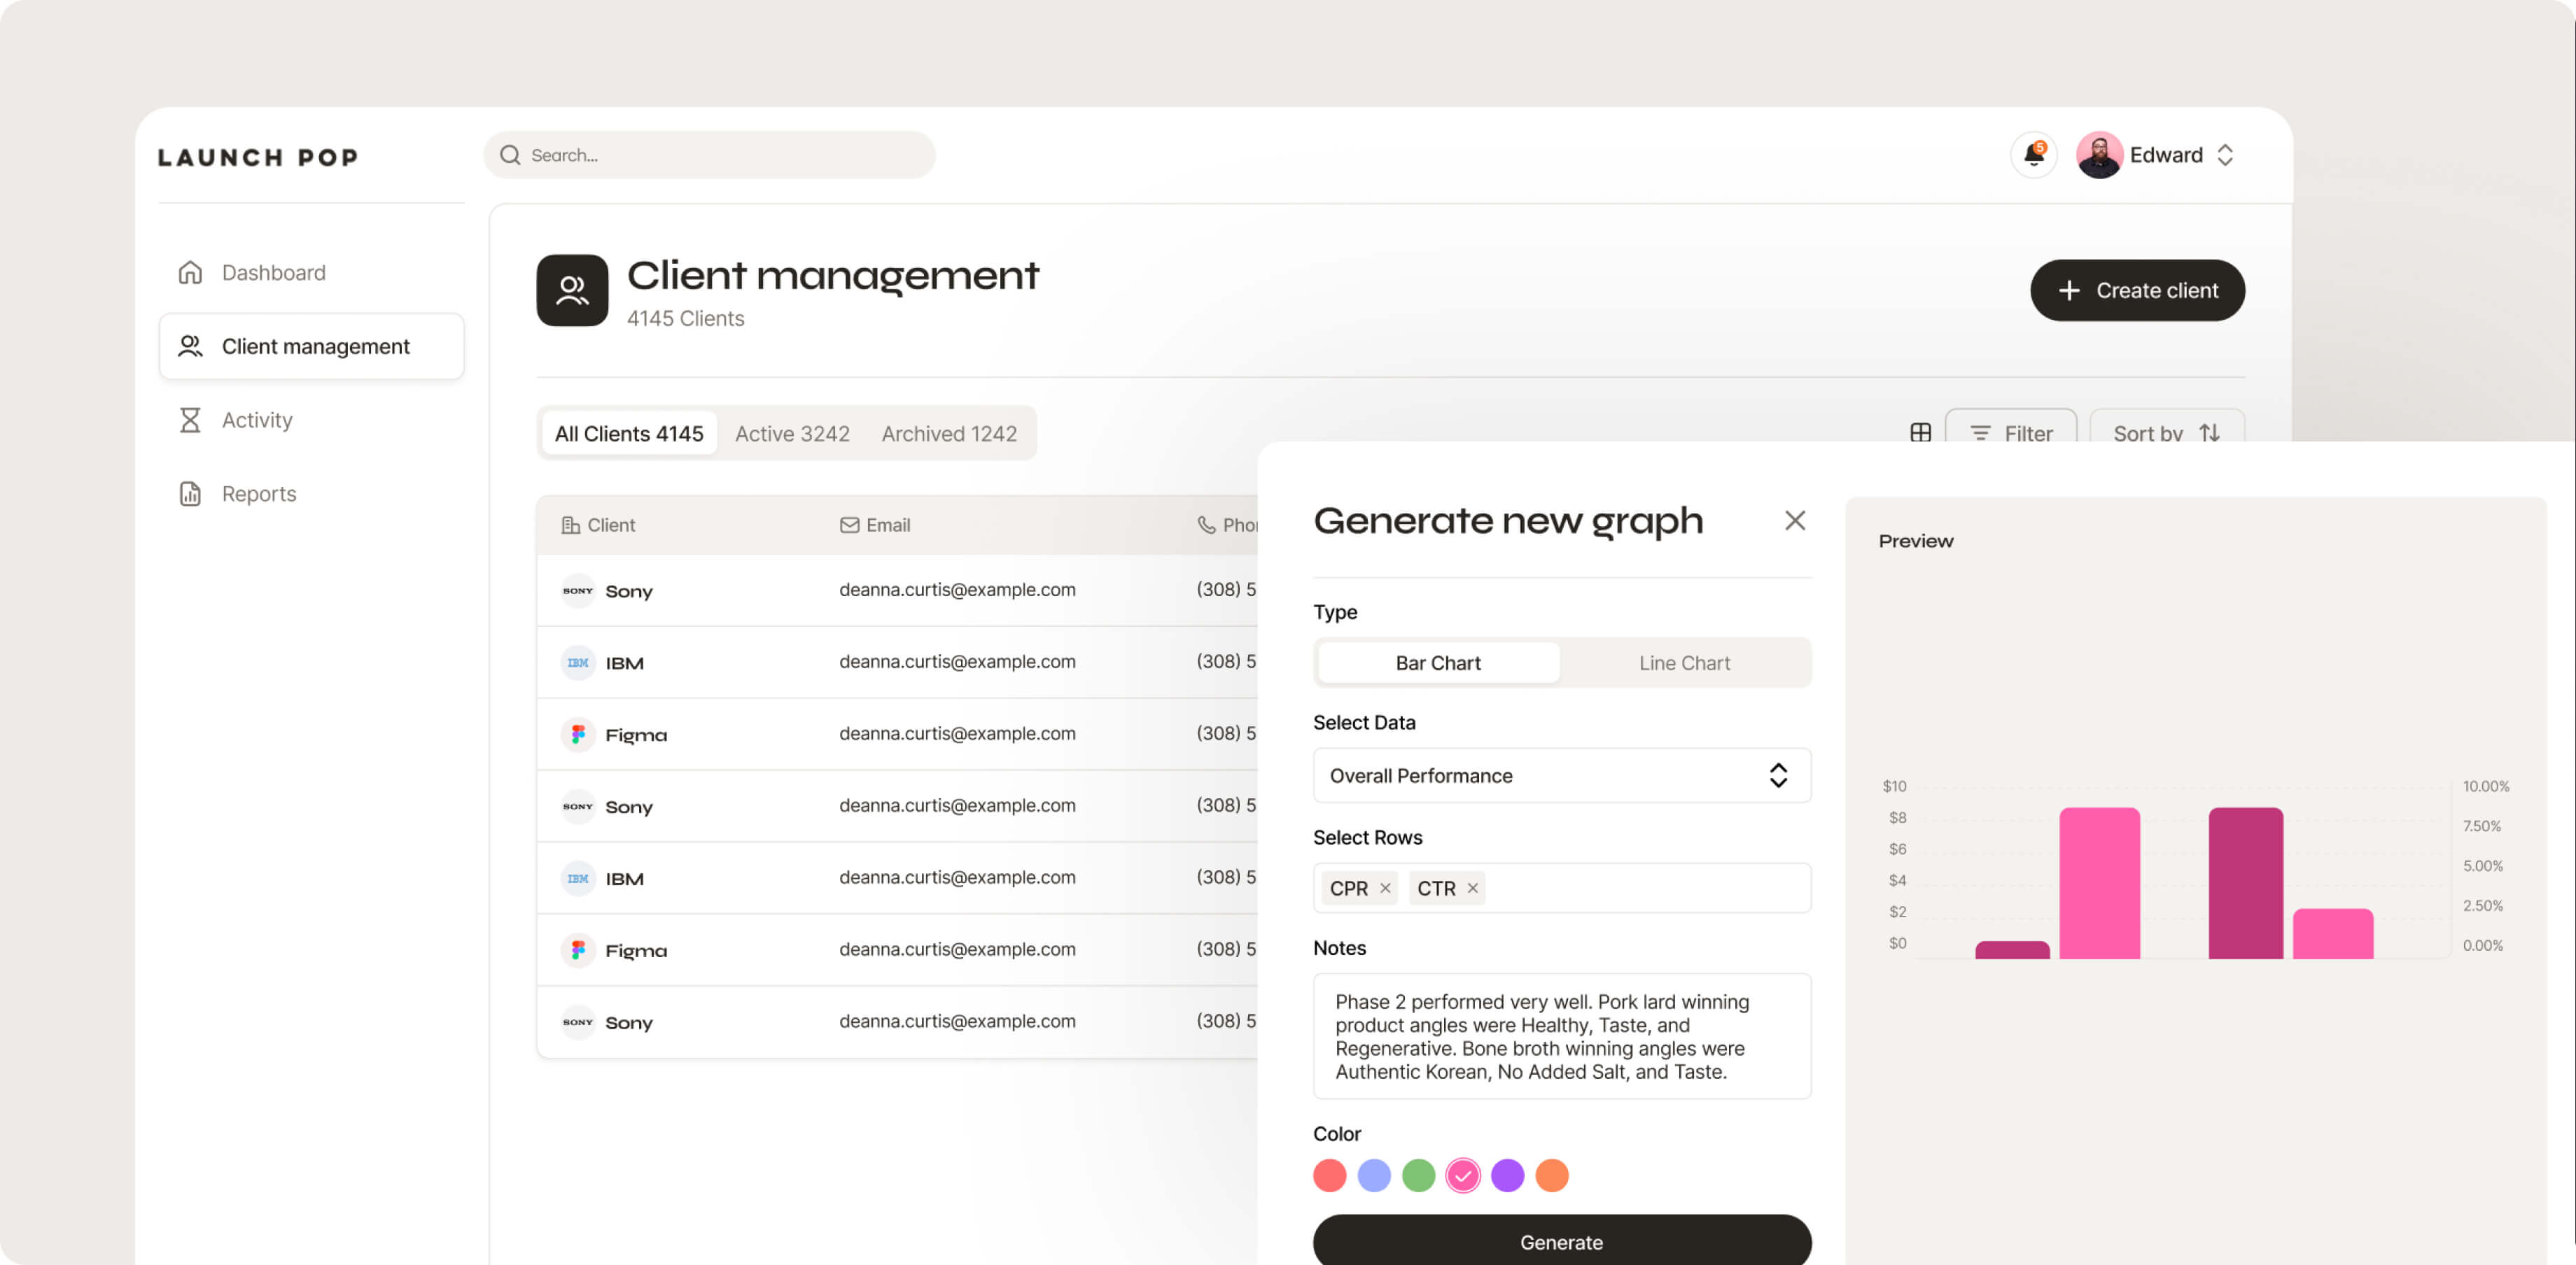This screenshot has height=1265, width=2576.
Task: Click the Create client button
Action: tap(2137, 291)
